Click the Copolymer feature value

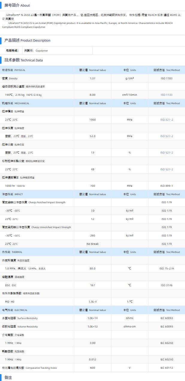pos(42,51)
